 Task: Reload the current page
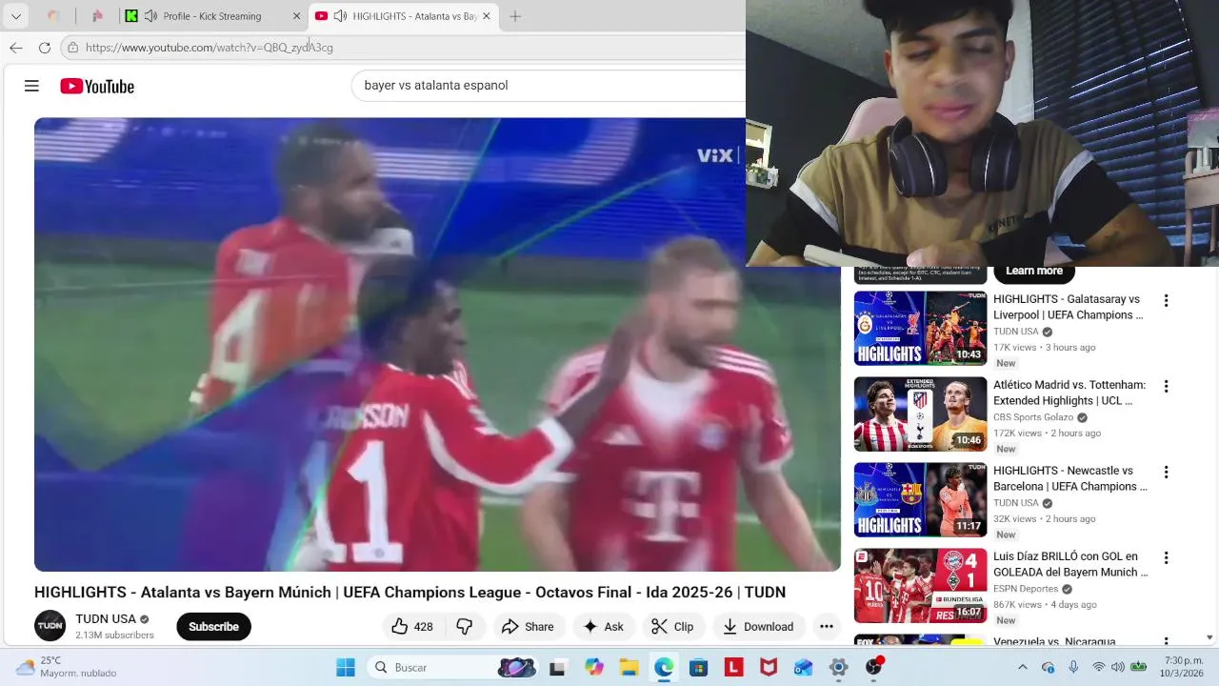(x=45, y=48)
